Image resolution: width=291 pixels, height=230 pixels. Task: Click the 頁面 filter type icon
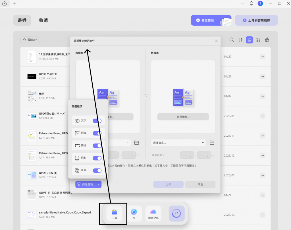click(x=77, y=170)
